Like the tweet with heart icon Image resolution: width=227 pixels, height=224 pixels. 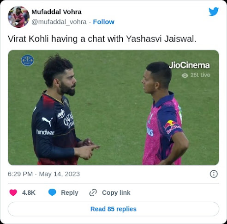pyautogui.click(x=13, y=193)
